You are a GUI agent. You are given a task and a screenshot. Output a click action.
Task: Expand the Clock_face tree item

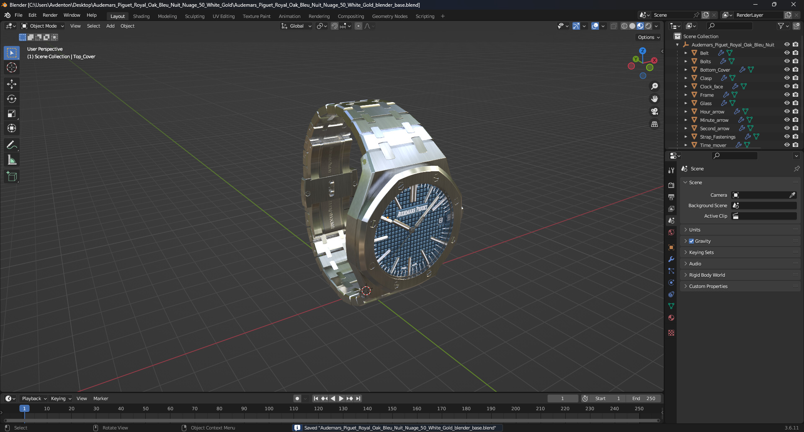point(685,87)
